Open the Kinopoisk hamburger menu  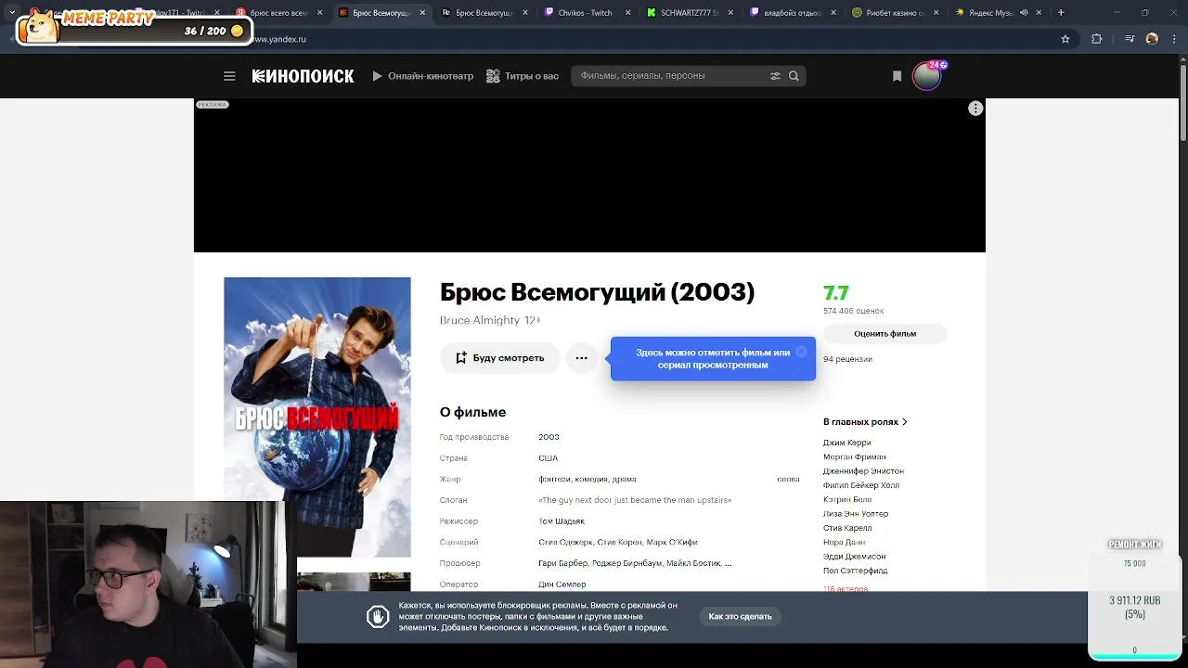coord(229,76)
